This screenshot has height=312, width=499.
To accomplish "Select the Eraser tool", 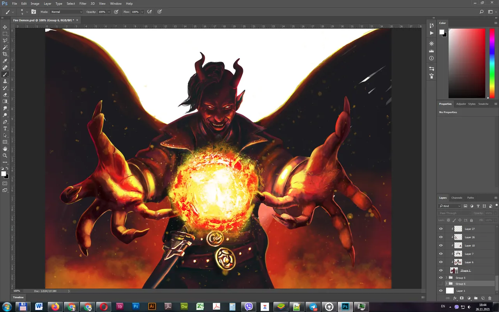I will pyautogui.click(x=5, y=95).
